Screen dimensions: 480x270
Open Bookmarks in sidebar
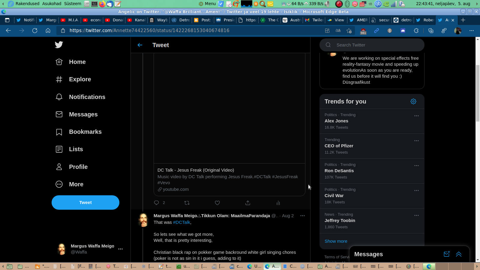tap(79, 132)
